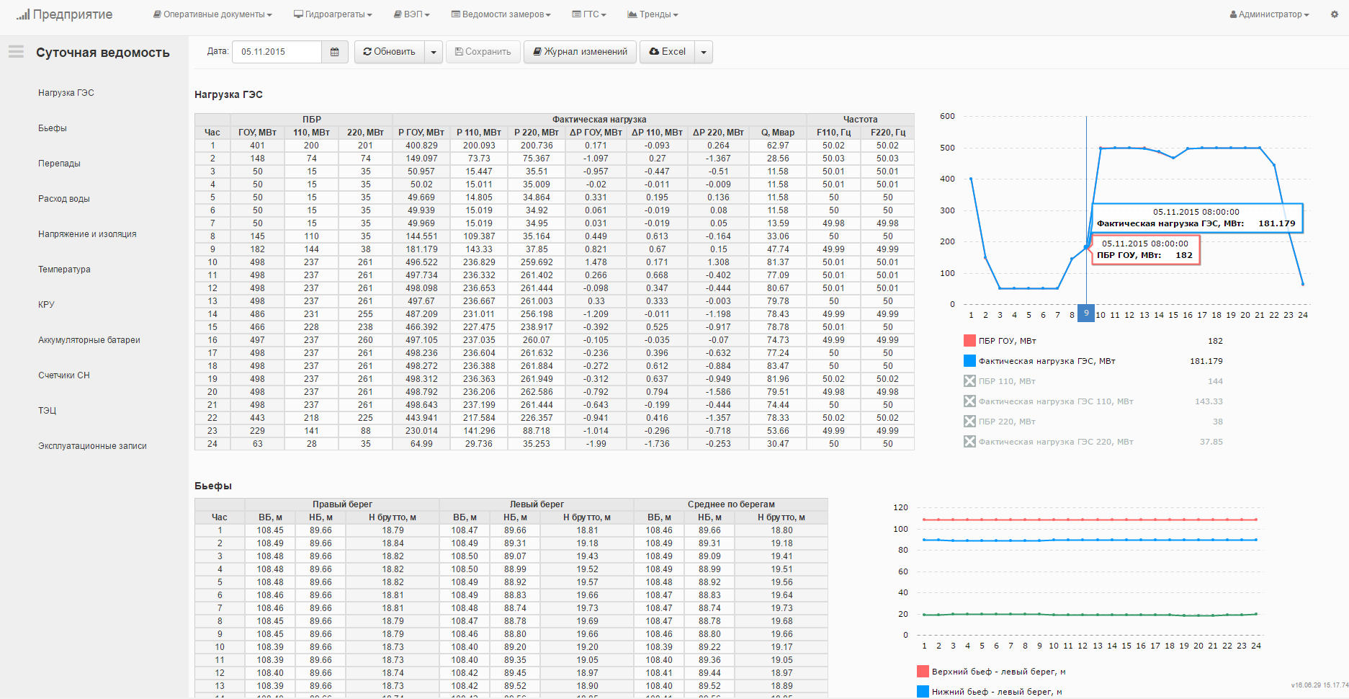Click the hamburger sidebar menu icon
The width and height of the screenshot is (1349, 699).
pyautogui.click(x=16, y=52)
